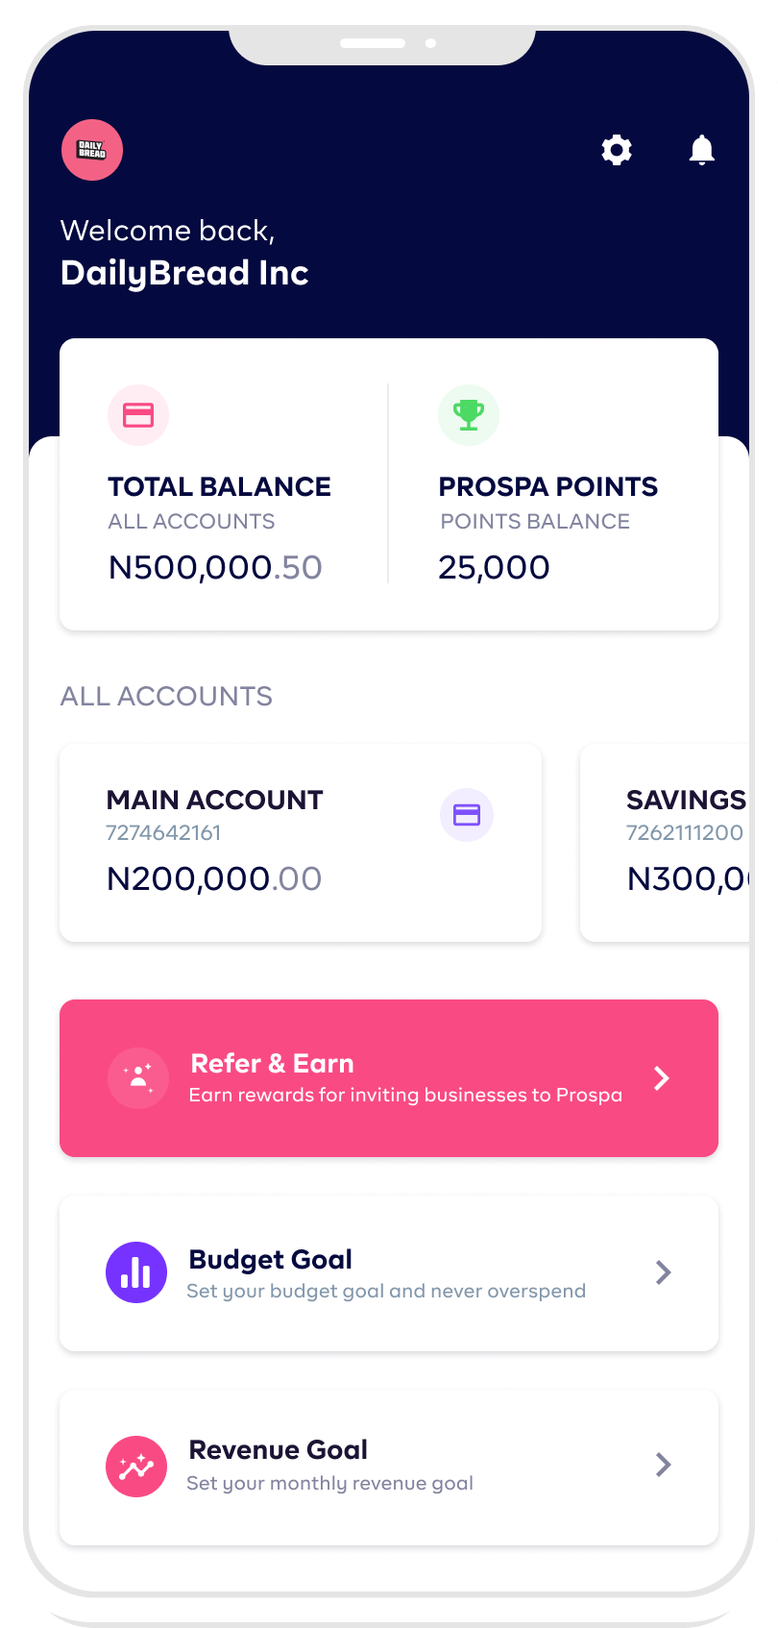The height and width of the screenshot is (1628, 778).
Task: Tap the DailyBread company logo avatar
Action: click(91, 150)
